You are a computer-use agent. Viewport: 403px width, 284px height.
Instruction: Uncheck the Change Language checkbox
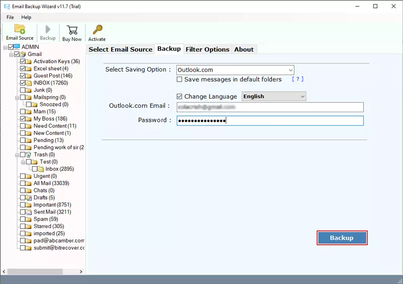click(x=179, y=96)
